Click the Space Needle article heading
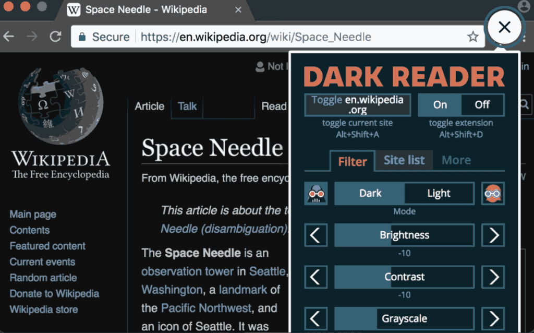The width and height of the screenshot is (534, 333). [x=212, y=148]
